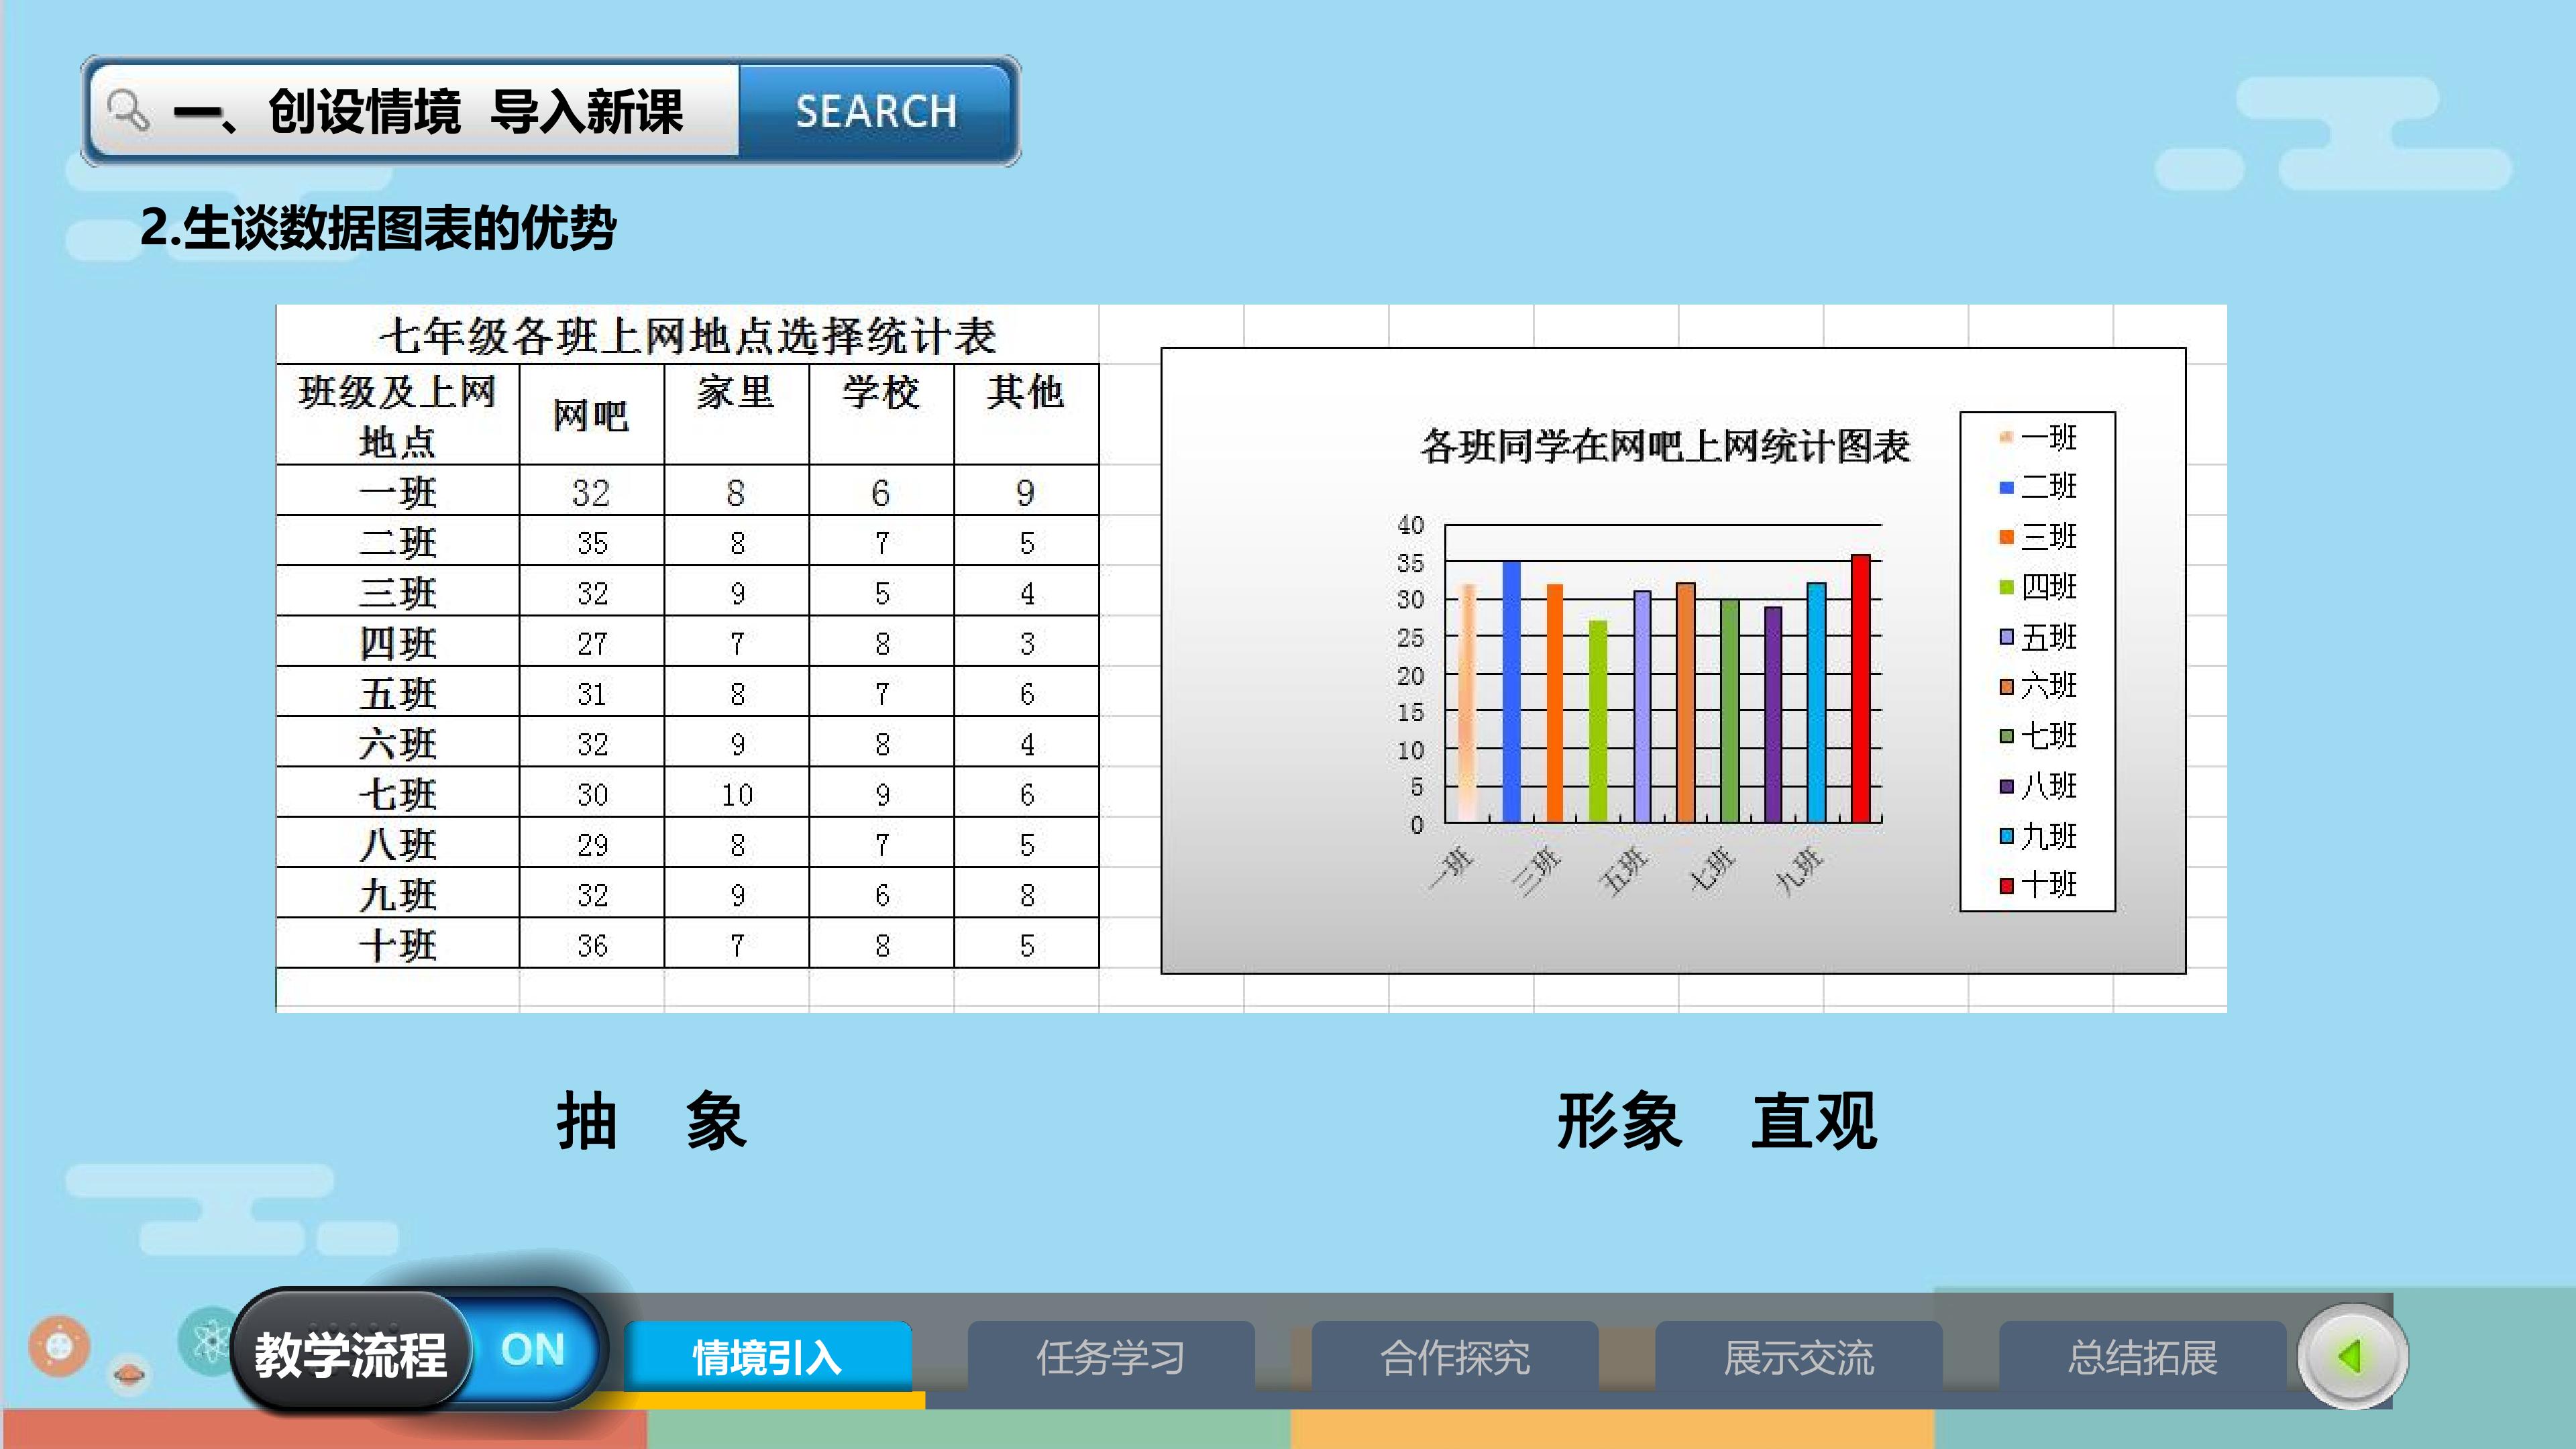This screenshot has height=1449, width=2576.
Task: Go to the 展示交流 tab
Action: tap(1799, 1357)
